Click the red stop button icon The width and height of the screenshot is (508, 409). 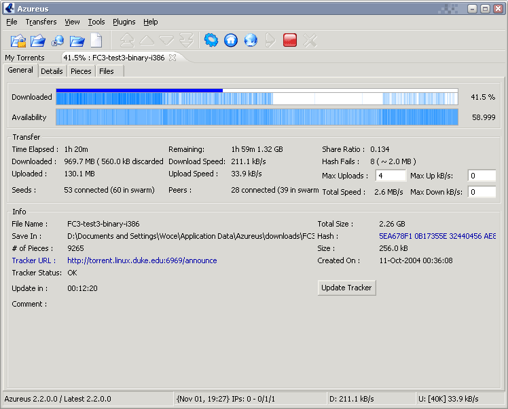[290, 41]
